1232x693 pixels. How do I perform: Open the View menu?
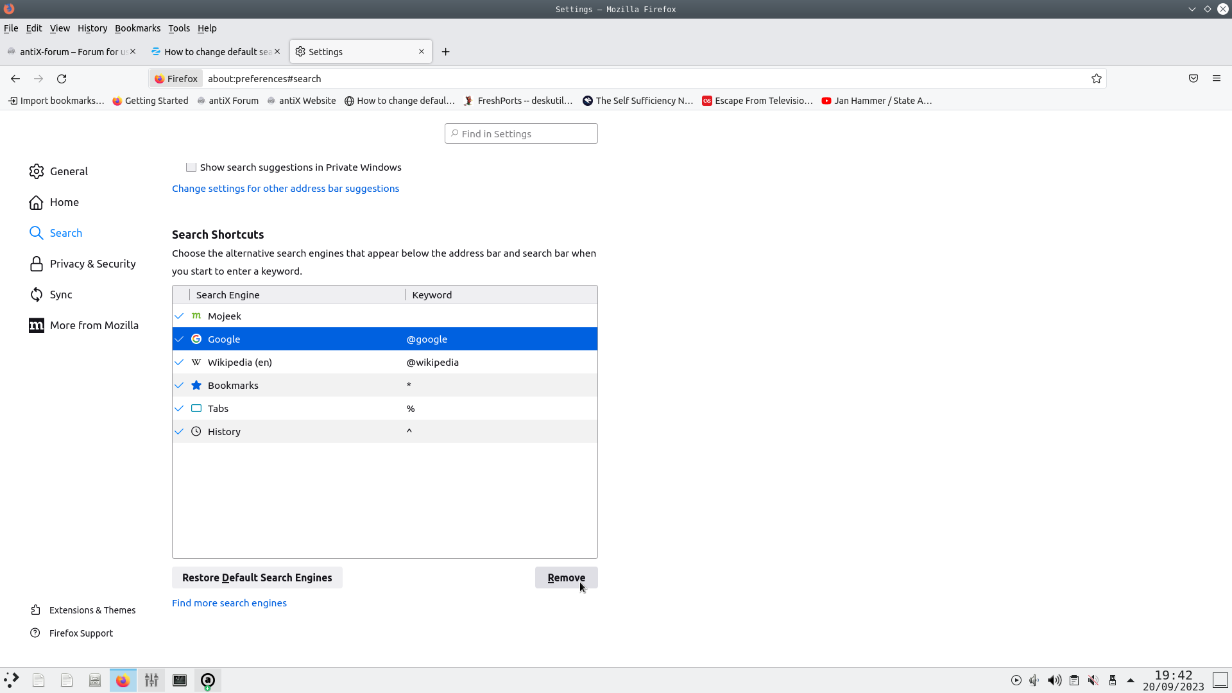pos(60,28)
